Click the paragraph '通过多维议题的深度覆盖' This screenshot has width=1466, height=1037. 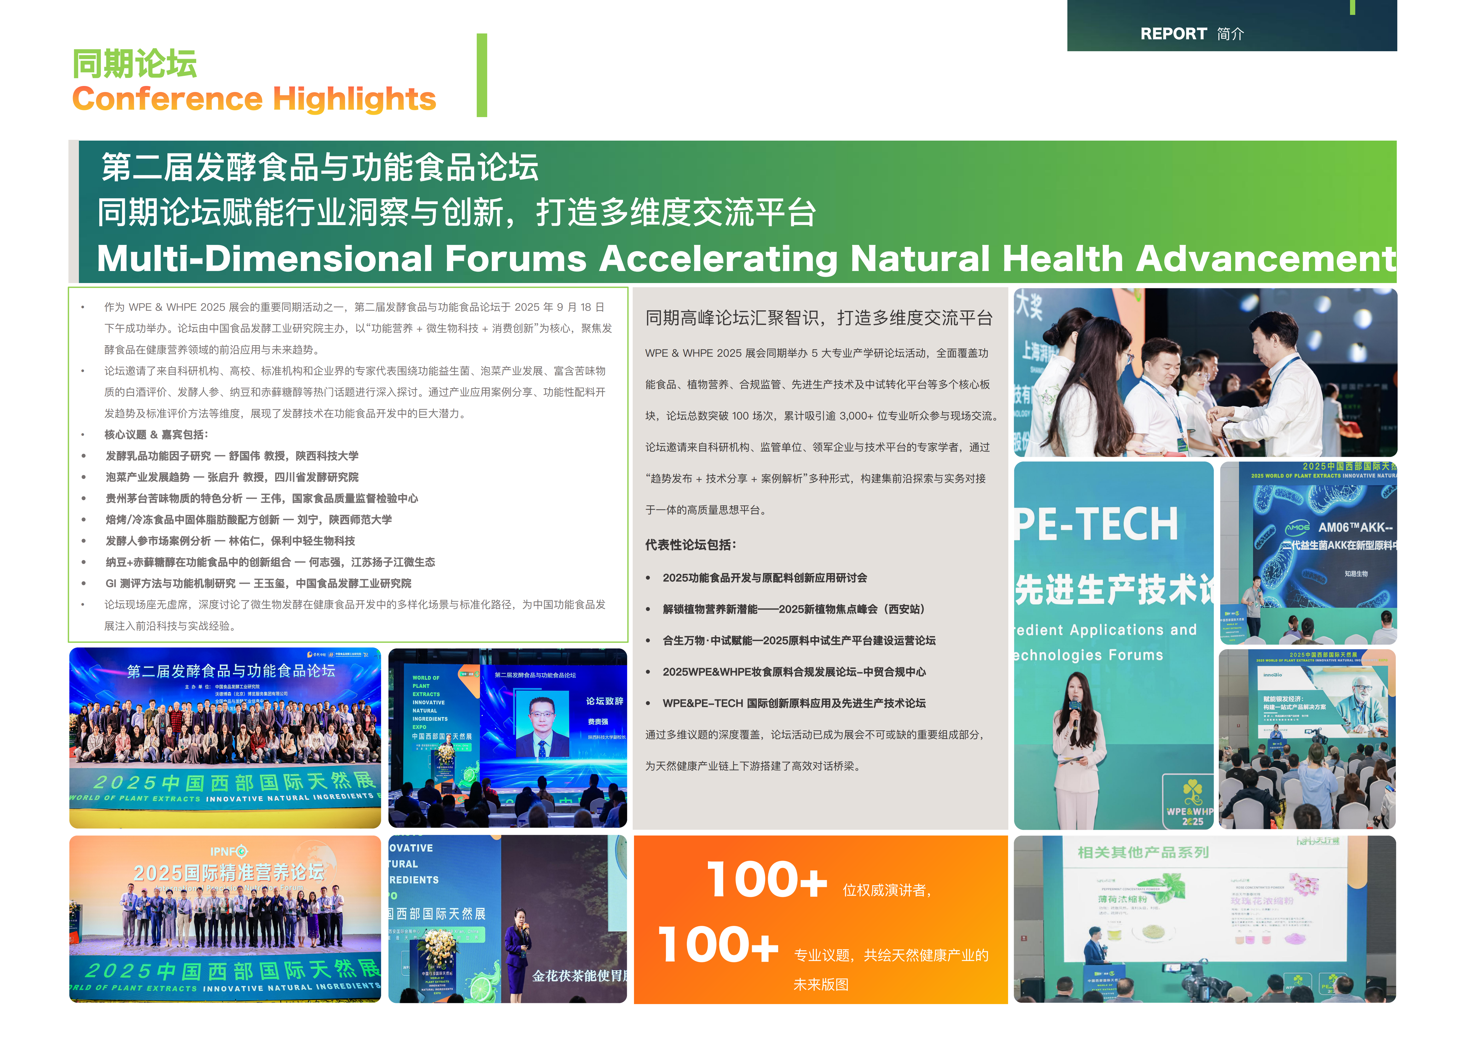tap(815, 750)
